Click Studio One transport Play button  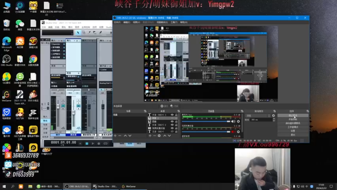[93, 144]
